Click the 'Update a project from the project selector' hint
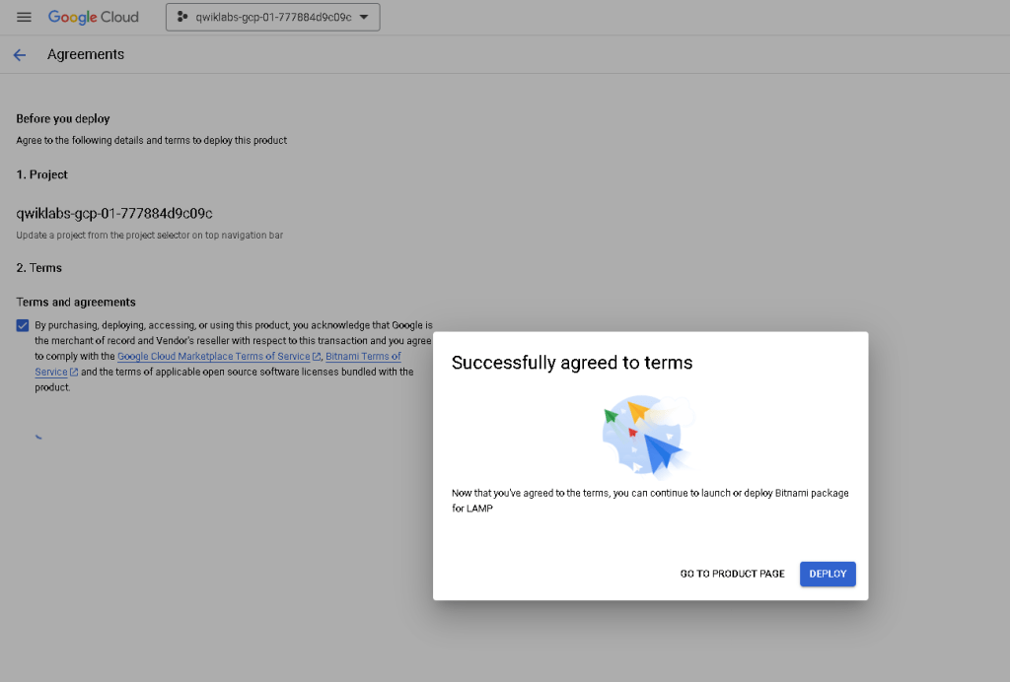The image size is (1010, 682). click(150, 236)
